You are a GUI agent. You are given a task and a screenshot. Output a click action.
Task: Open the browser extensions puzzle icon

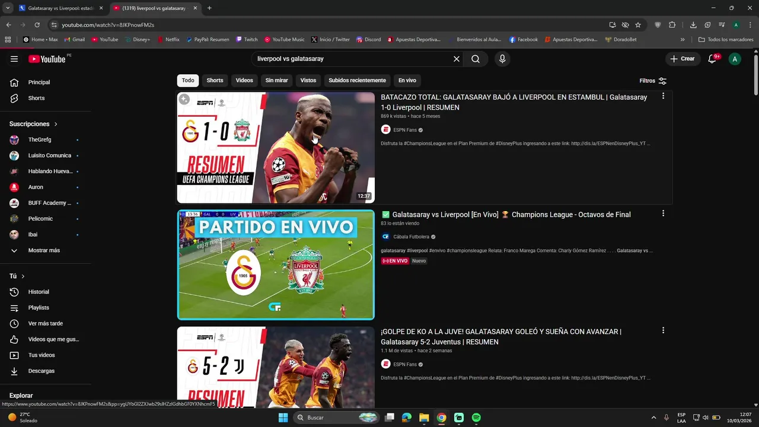[672, 25]
